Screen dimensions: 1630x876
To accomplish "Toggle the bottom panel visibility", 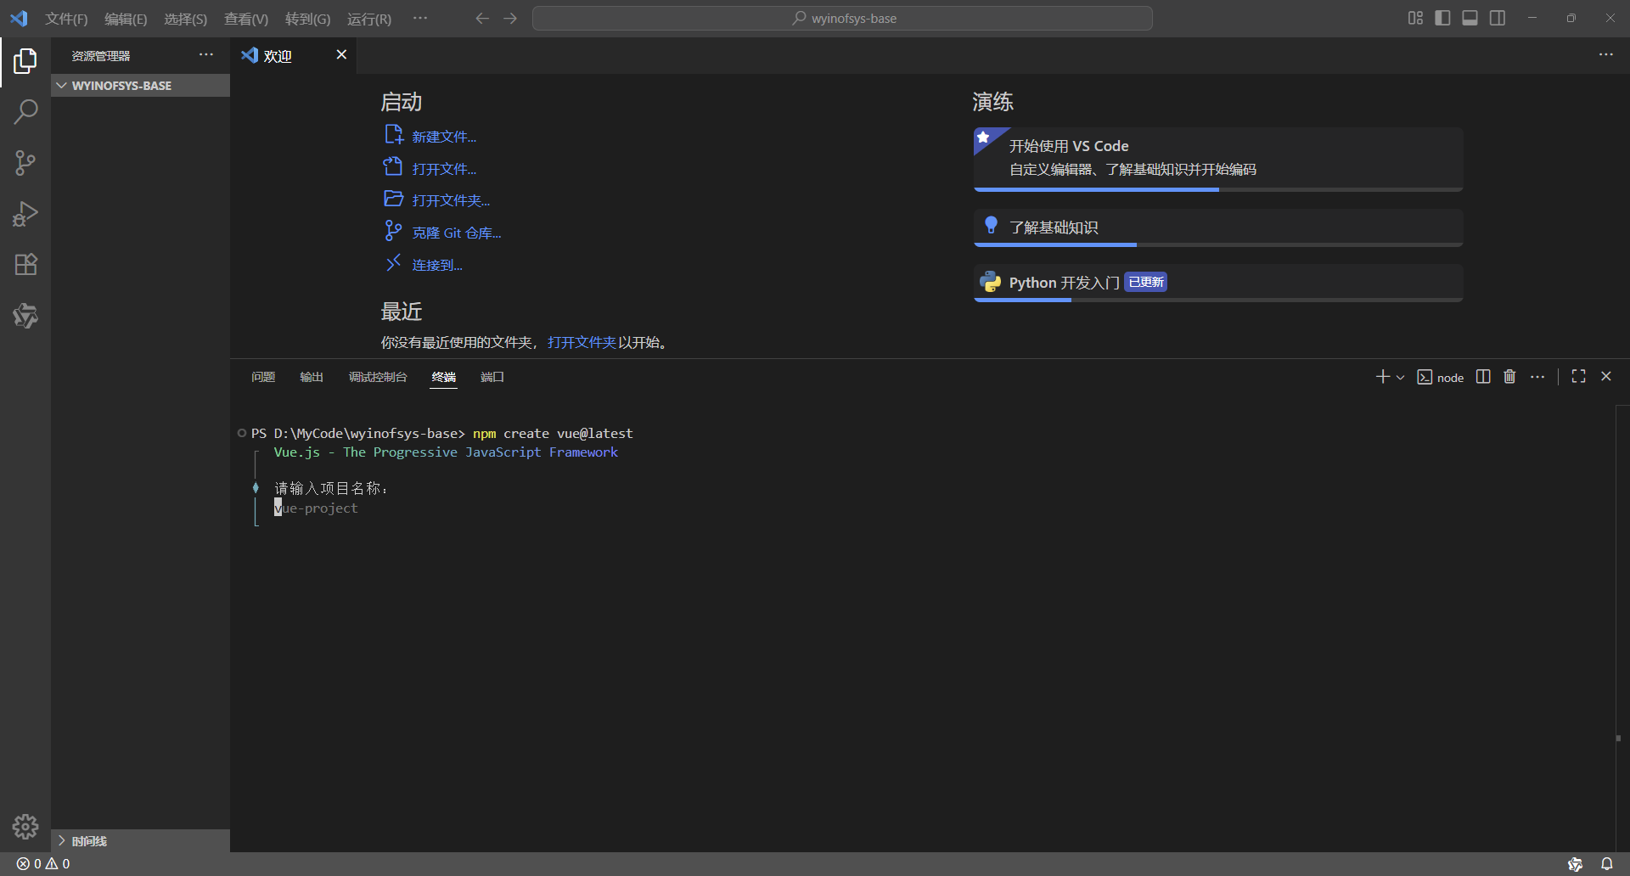I will (1470, 18).
